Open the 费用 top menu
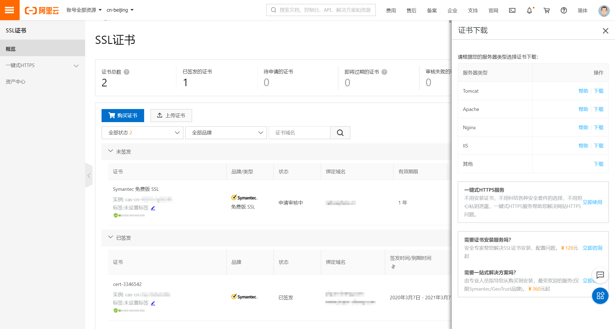615x329 pixels. [391, 11]
